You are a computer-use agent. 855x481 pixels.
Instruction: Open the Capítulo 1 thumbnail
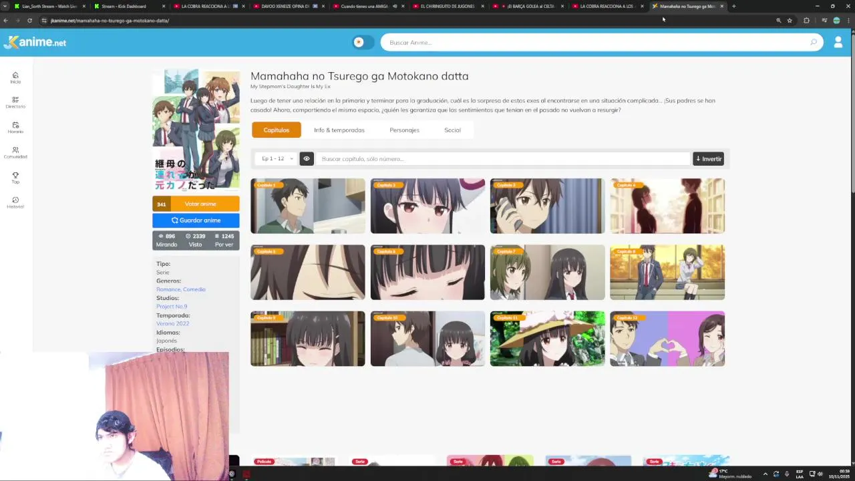pos(308,206)
